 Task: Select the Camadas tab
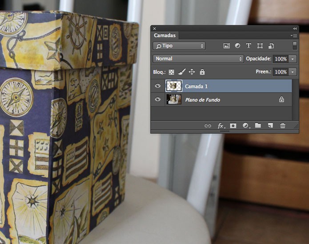(165, 36)
